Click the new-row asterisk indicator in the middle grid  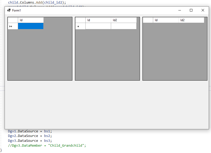(x=78, y=26)
